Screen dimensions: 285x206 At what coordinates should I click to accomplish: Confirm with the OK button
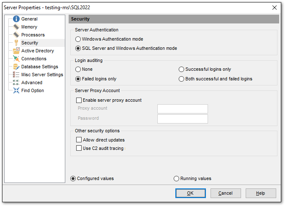(x=190, y=193)
